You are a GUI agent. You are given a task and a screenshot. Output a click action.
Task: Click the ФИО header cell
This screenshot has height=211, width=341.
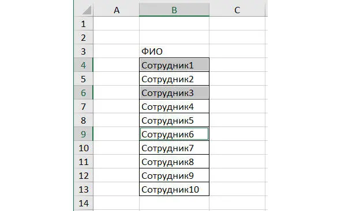pyautogui.click(x=174, y=51)
